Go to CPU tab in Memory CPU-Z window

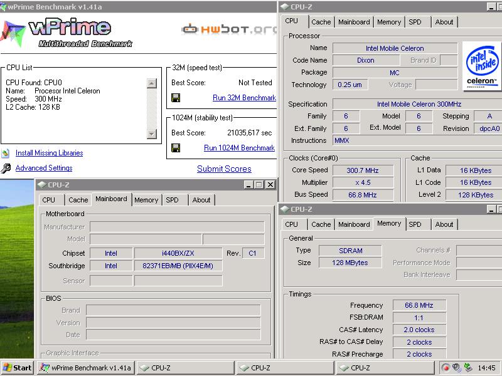291,224
